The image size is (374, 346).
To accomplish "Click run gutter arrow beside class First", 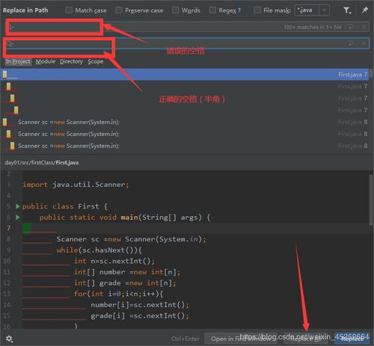I will 17,206.
